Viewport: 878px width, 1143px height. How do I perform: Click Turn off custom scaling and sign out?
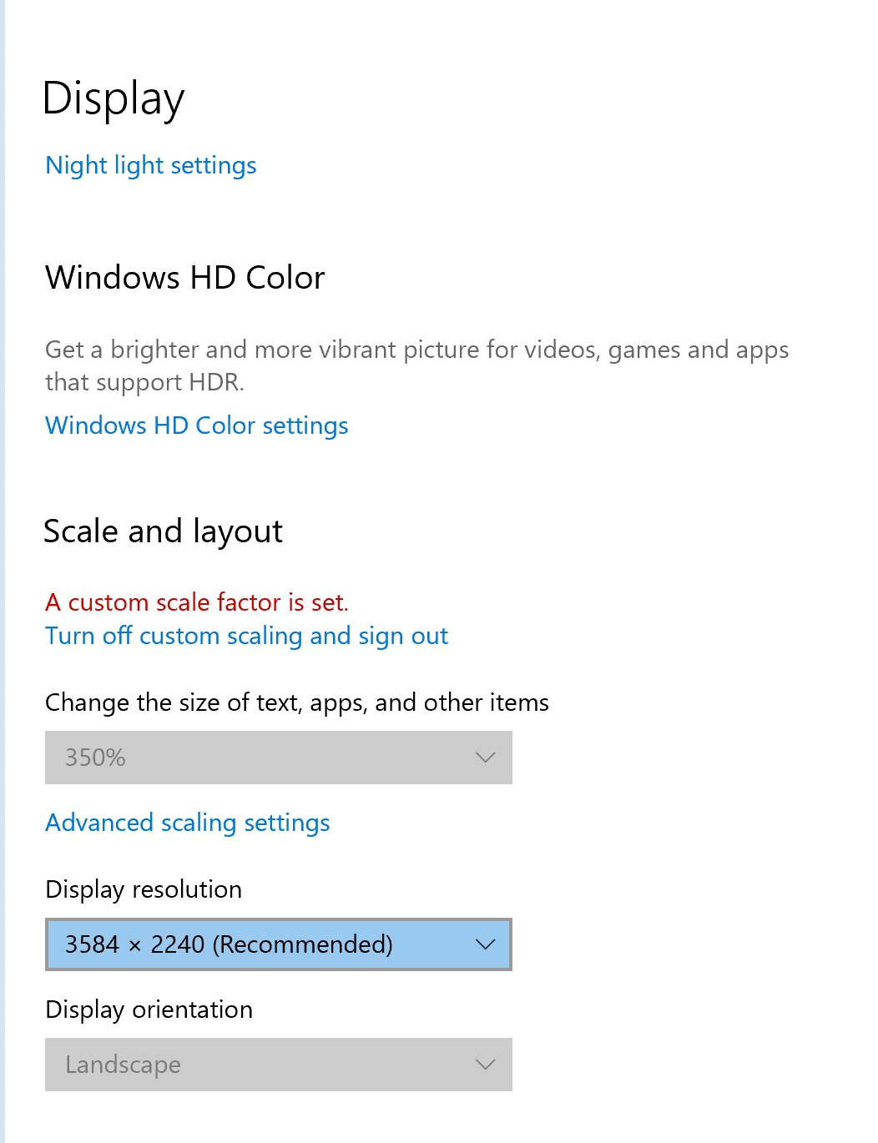(x=246, y=636)
